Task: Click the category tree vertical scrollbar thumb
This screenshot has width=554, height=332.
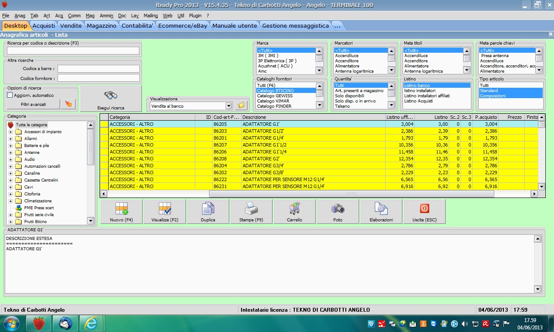Action: pos(90,147)
